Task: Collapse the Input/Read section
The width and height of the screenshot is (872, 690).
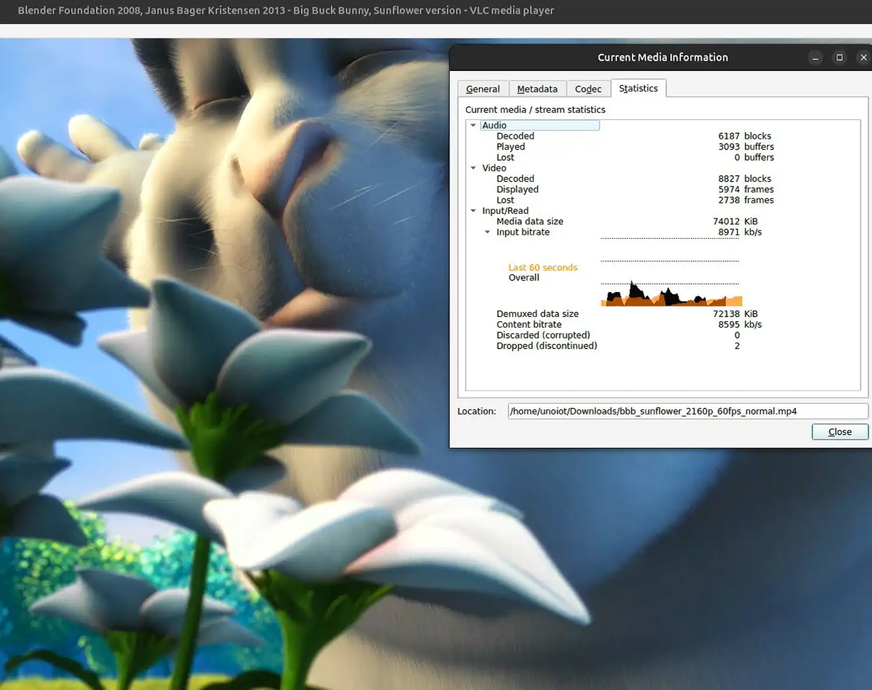Action: [473, 211]
